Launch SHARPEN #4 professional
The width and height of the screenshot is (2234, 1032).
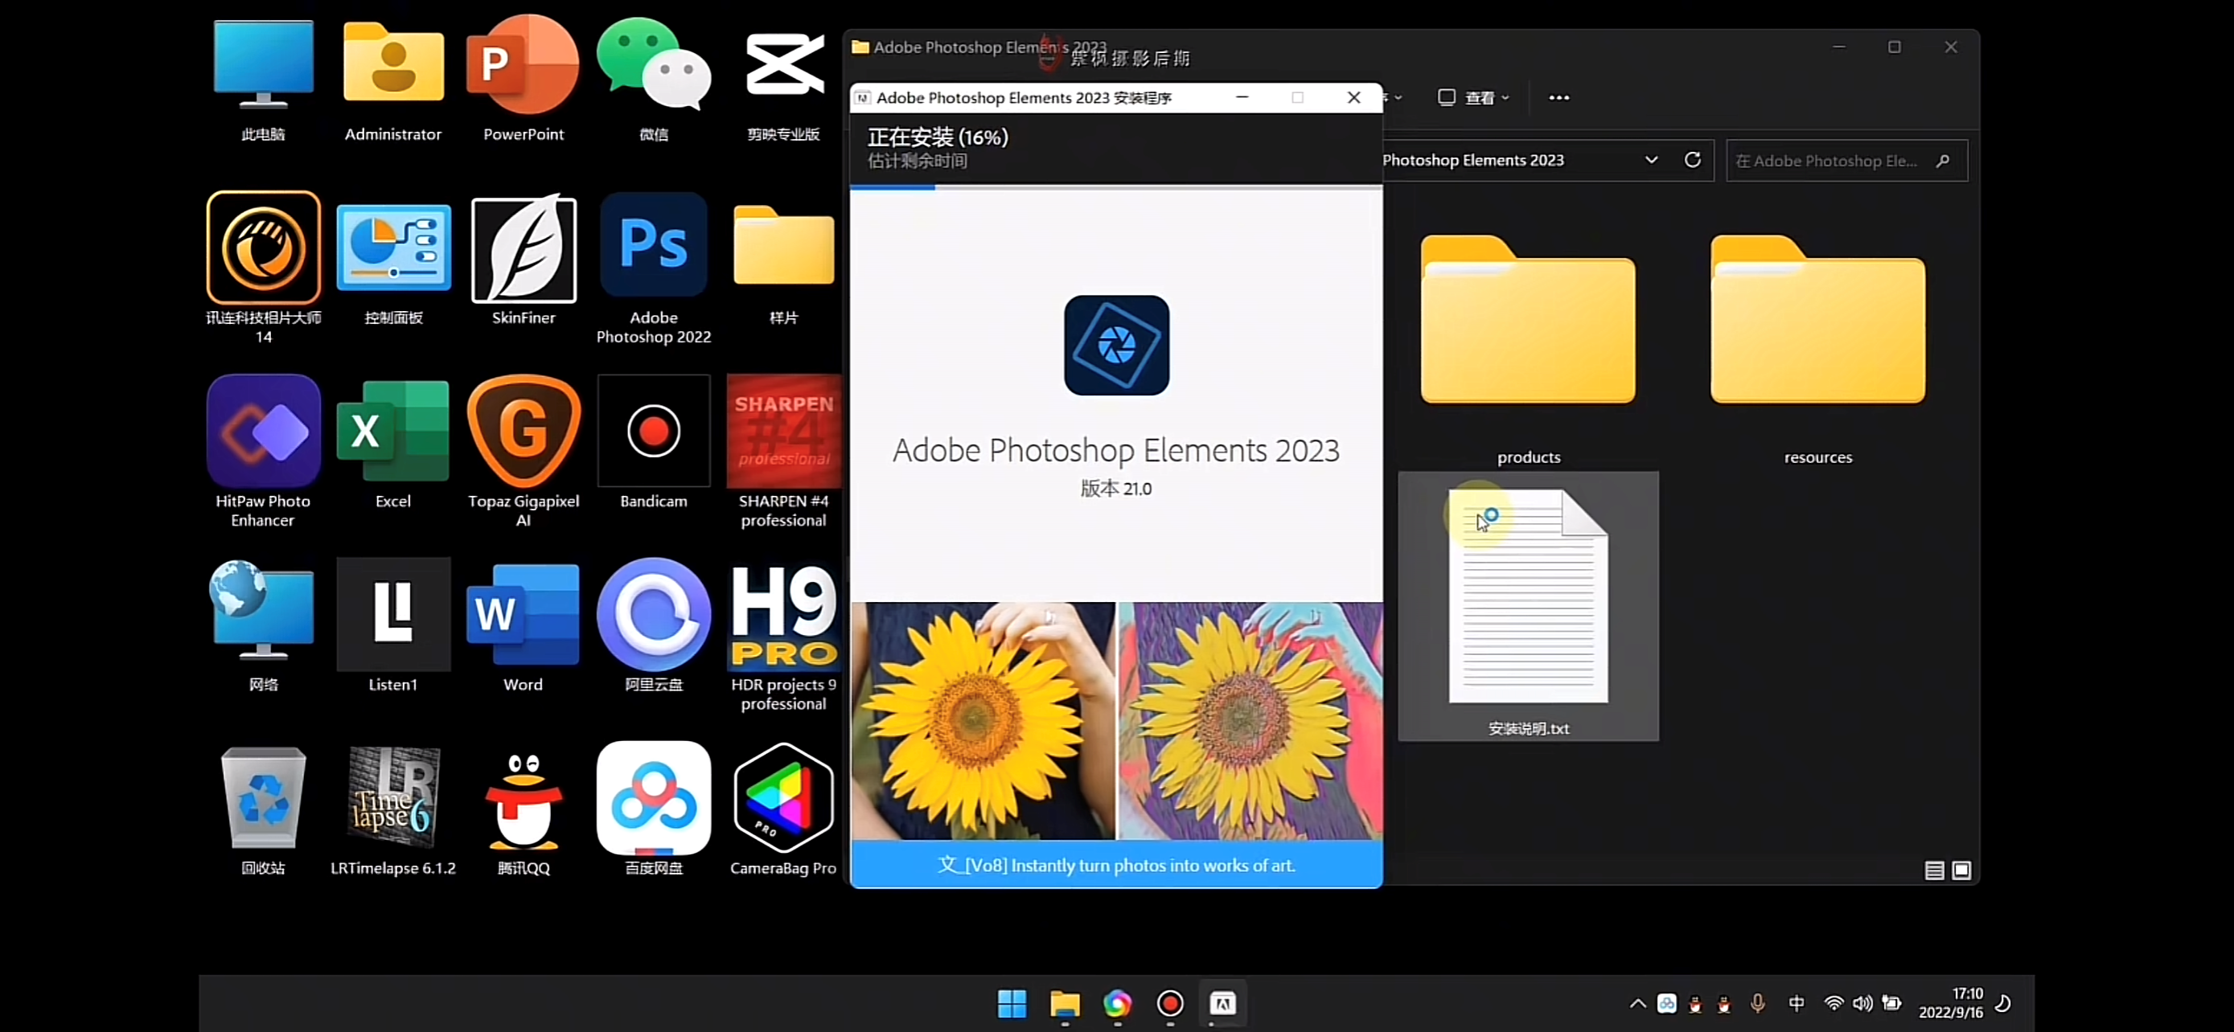tap(783, 451)
